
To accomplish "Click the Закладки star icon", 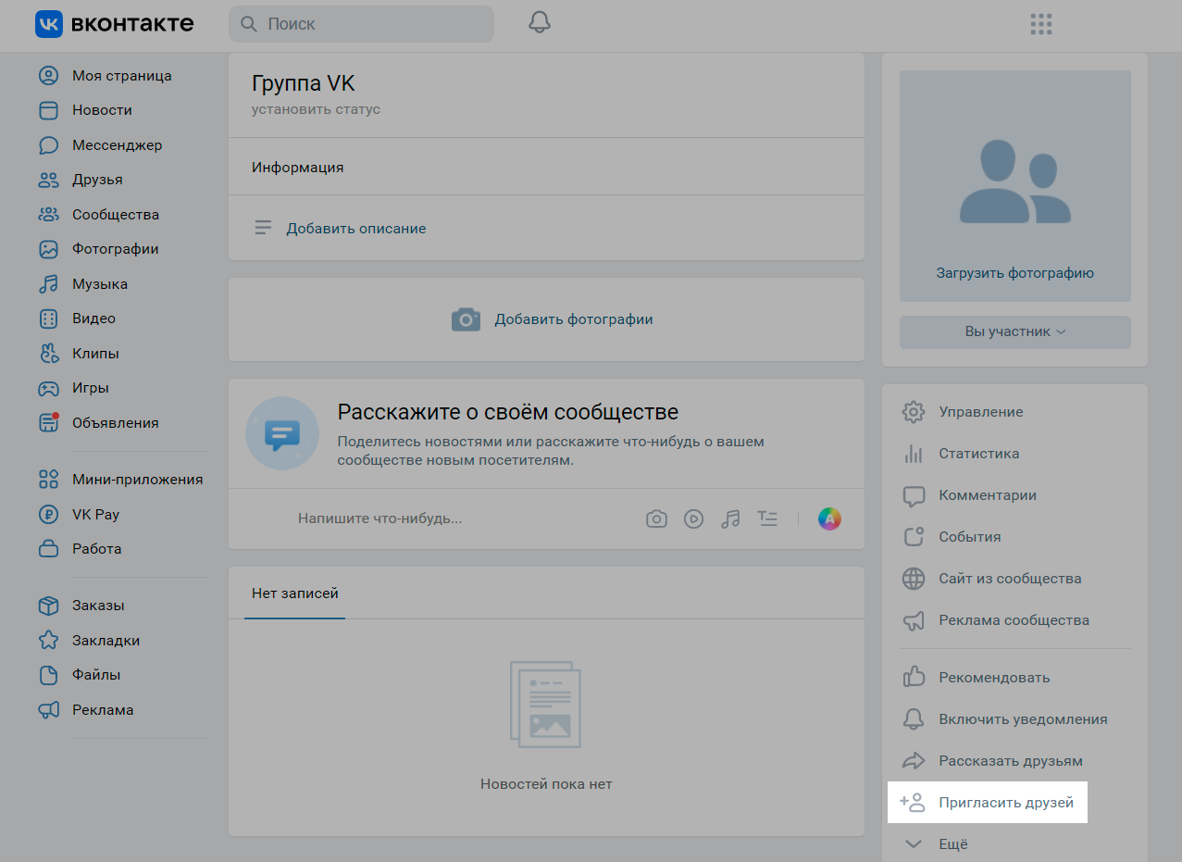I will 48,641.
